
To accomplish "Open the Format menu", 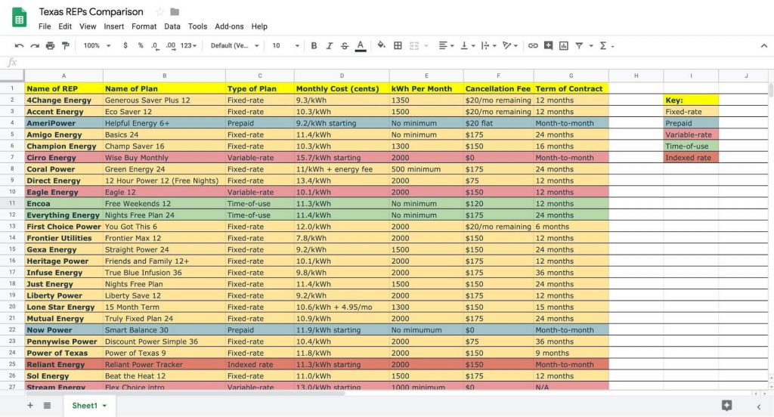I will click(x=144, y=26).
